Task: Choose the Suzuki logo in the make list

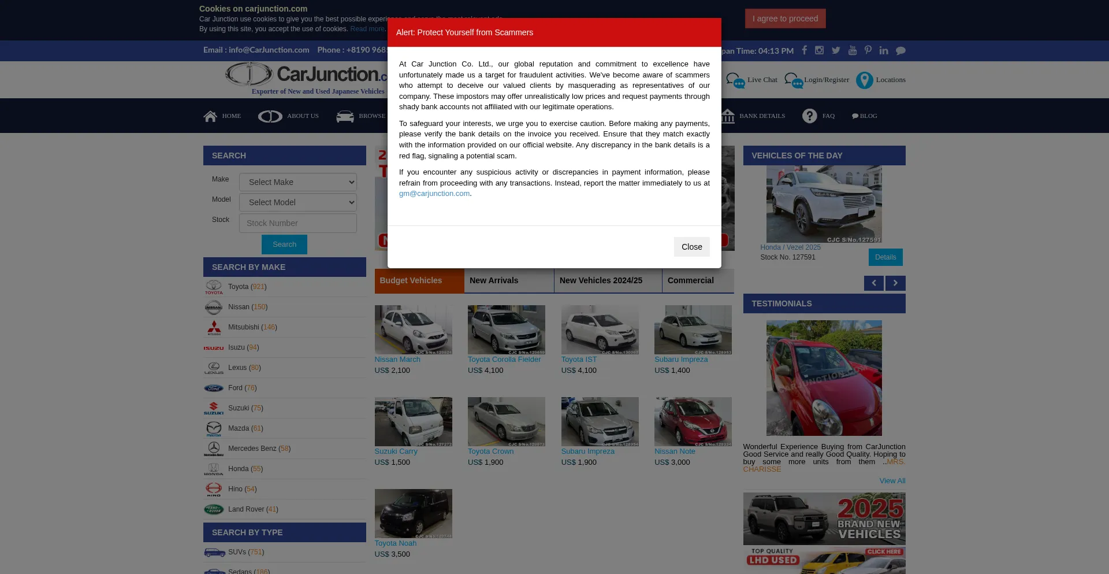Action: pos(214,408)
